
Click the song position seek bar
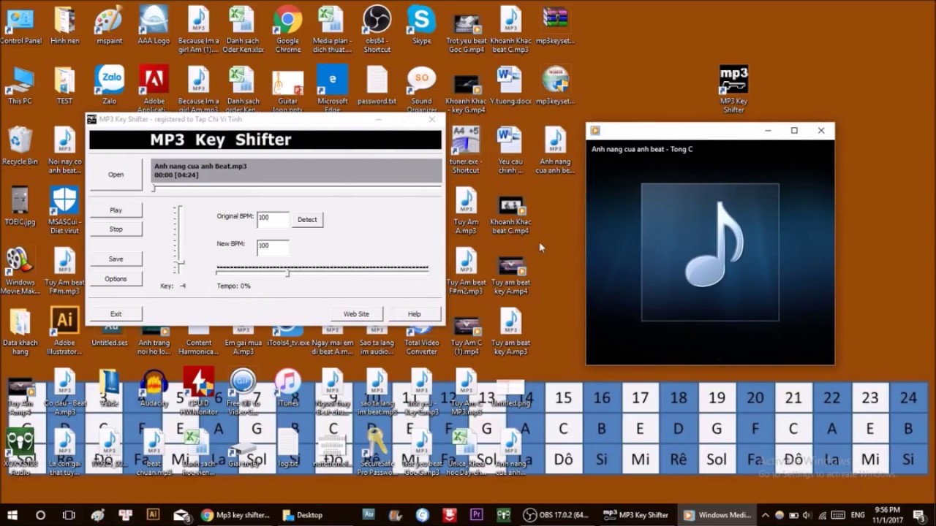296,188
